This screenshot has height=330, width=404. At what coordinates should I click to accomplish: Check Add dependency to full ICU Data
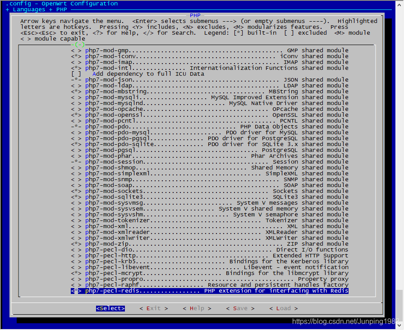pos(76,74)
